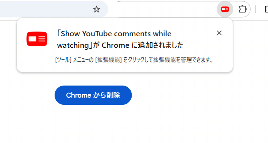268x143 pixels.
Task: Click the red extension logo in the notification
Action: (37, 39)
